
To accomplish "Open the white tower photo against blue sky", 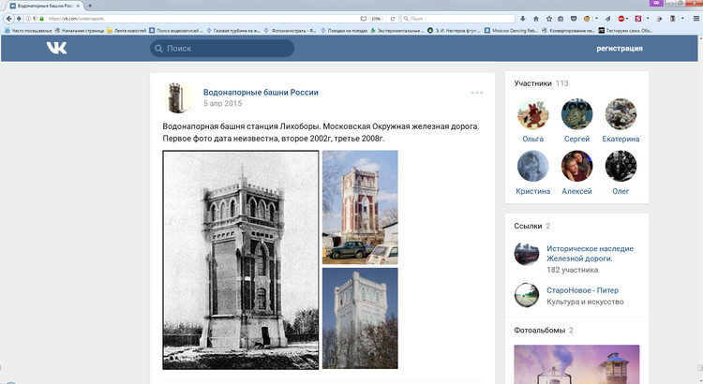I will [x=360, y=318].
